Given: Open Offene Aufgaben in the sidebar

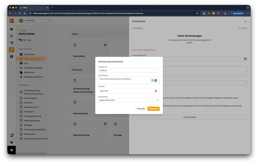Looking at the screenshot, I should (32, 59).
